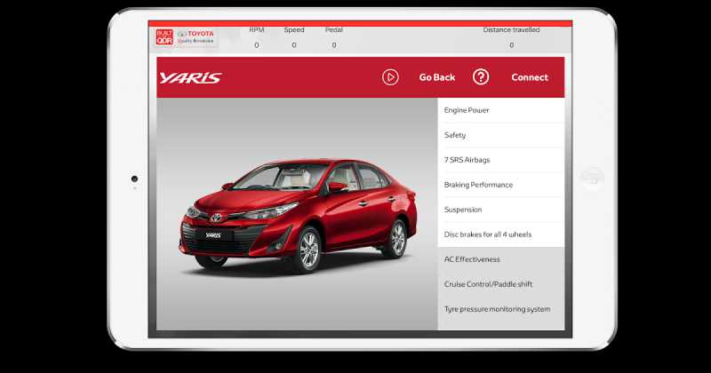Tap the tablet home button

pyautogui.click(x=592, y=178)
